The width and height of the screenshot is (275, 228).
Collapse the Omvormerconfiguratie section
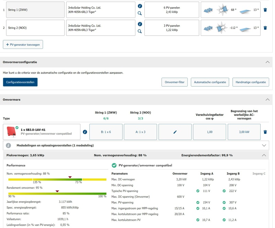267,62
